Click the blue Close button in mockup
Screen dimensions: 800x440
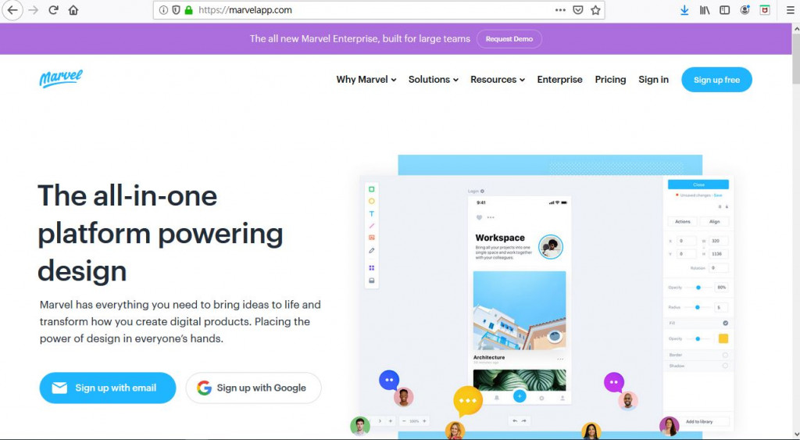[698, 184]
